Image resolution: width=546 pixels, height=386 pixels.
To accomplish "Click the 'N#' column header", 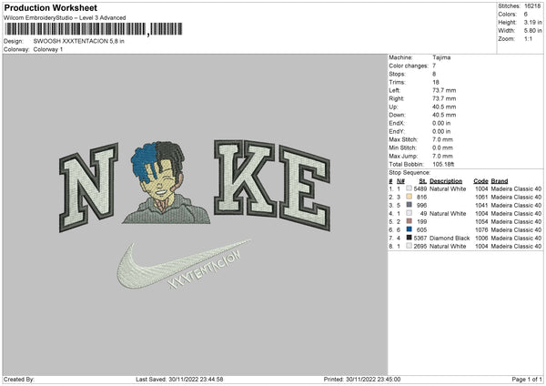I will click(400, 181).
